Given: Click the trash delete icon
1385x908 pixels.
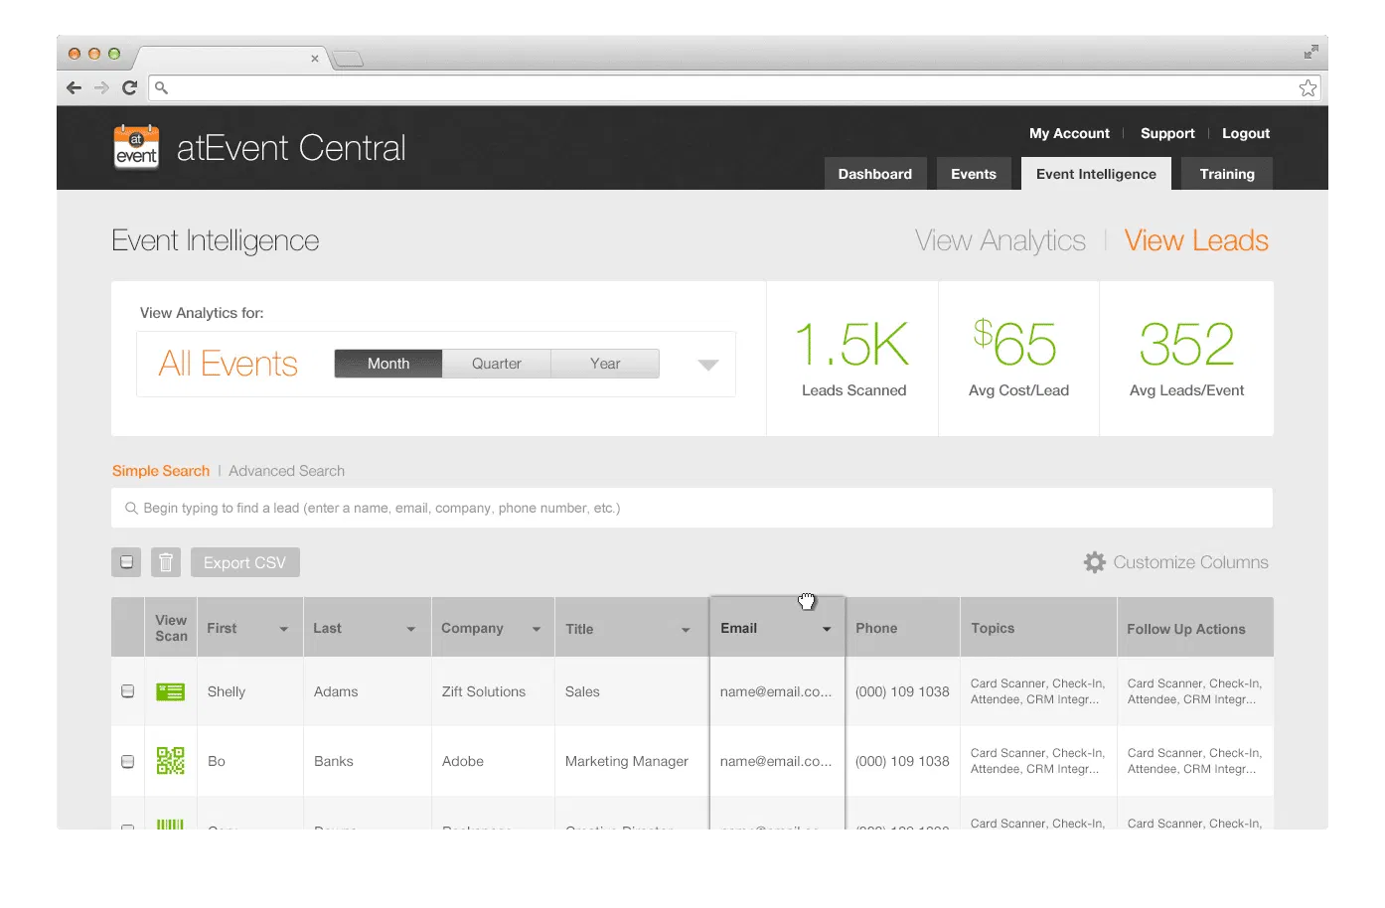Looking at the screenshot, I should point(166,562).
